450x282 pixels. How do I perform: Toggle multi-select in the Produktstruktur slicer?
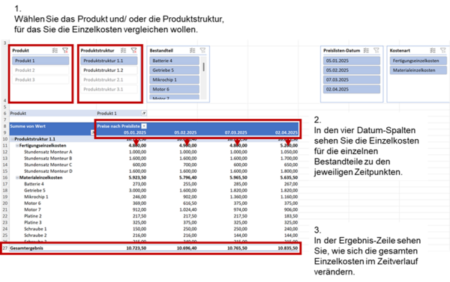[124, 50]
